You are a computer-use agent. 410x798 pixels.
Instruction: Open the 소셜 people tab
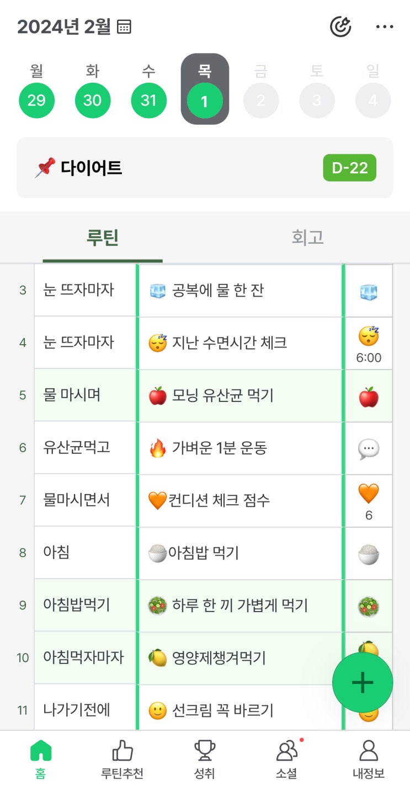(287, 759)
